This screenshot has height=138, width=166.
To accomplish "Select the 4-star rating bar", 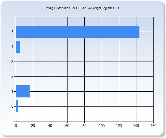I will point(18,47).
